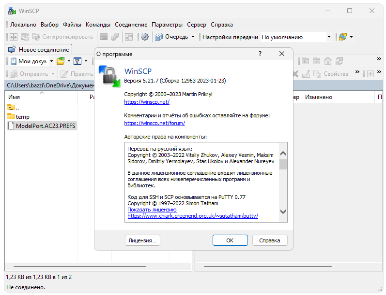Viewport: 386px width, 295px height.
Task: Open the winscp.net/forum/ link
Action: click(154, 123)
